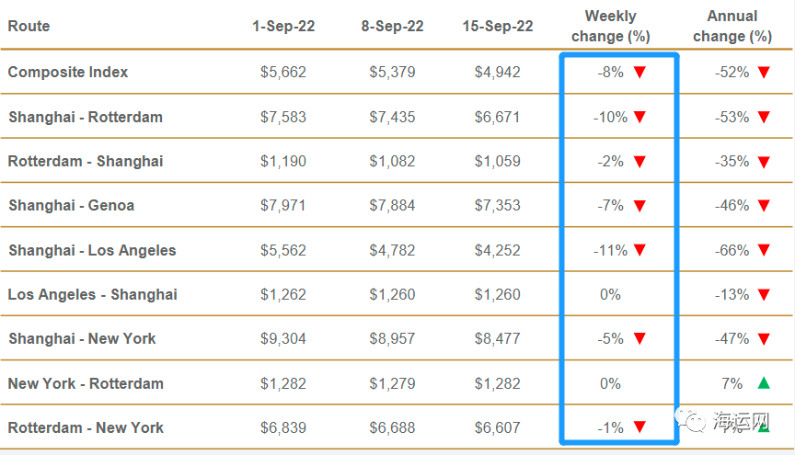Select the Composite Index row label
This screenshot has height=455, width=795.
tap(68, 73)
